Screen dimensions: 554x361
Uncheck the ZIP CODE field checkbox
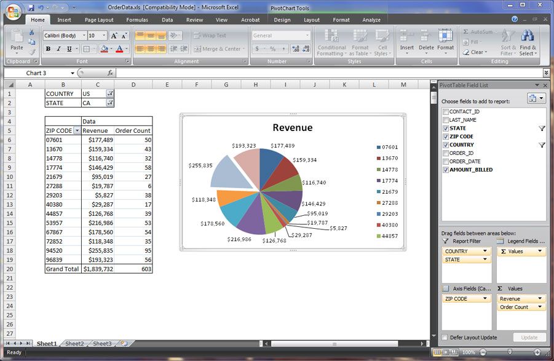tap(446, 137)
